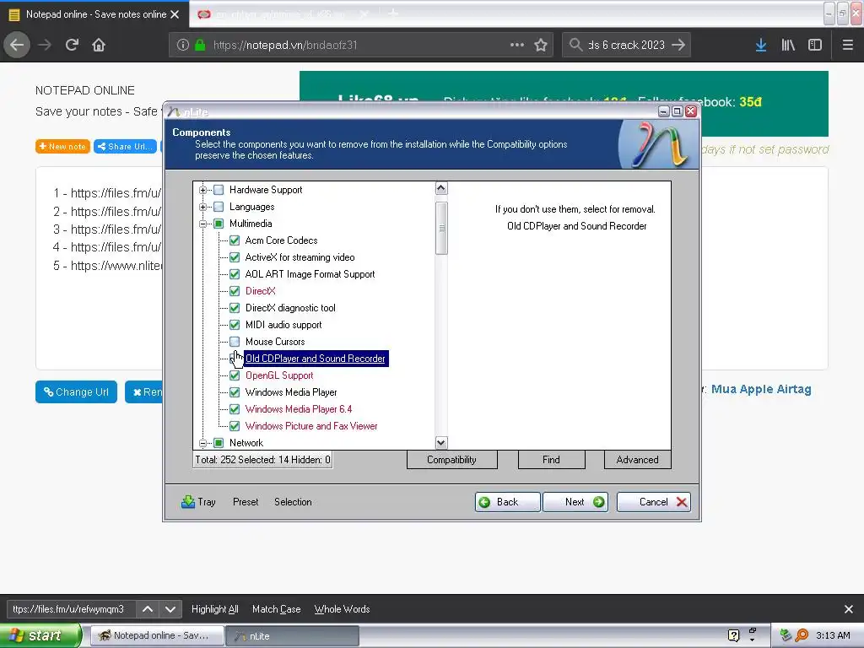Collapse the Network node

(202, 443)
